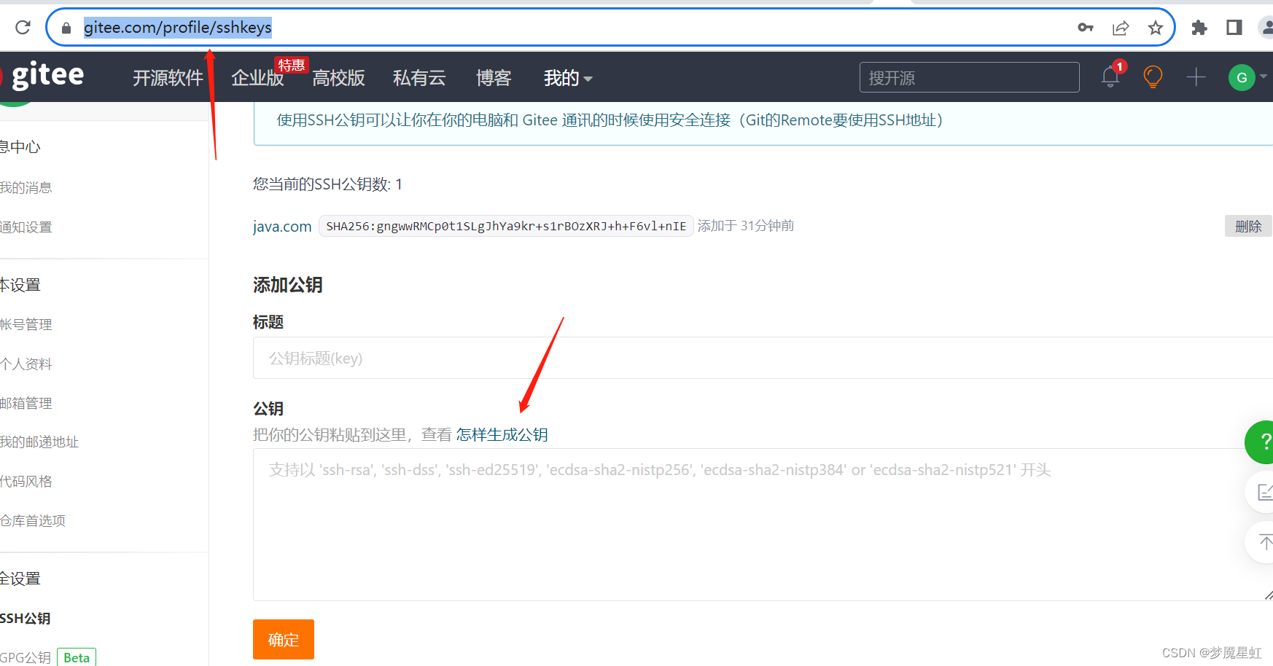Expand the 我的 dropdown menu
The height and width of the screenshot is (666, 1273).
[x=568, y=78]
